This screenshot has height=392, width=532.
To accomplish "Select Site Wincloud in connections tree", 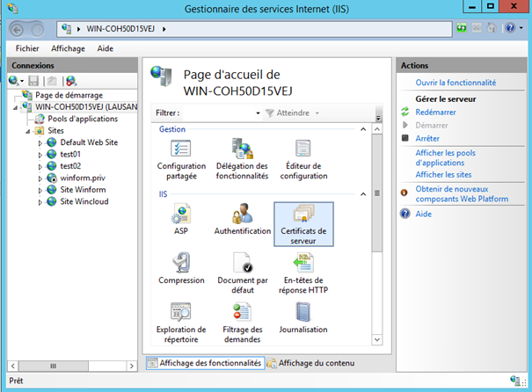I will coord(85,201).
